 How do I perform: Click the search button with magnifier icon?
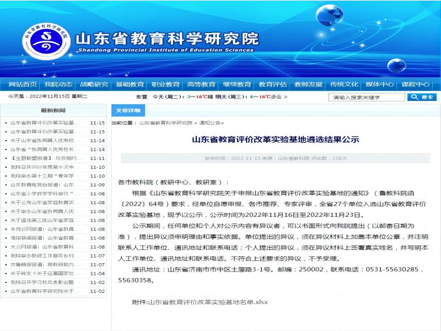[422, 97]
